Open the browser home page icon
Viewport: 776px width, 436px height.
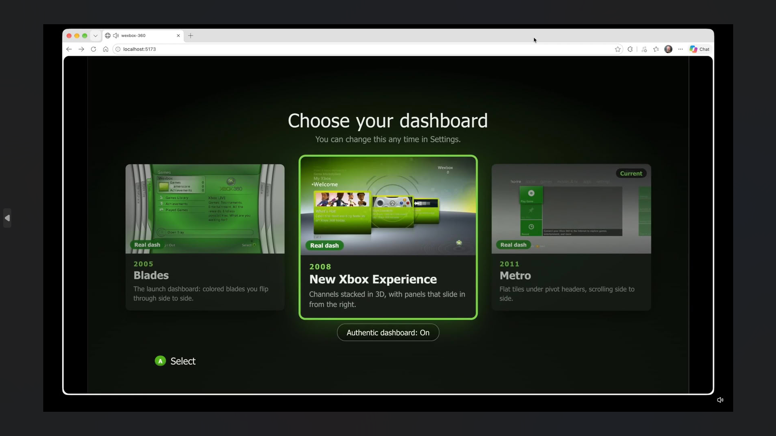pos(105,49)
